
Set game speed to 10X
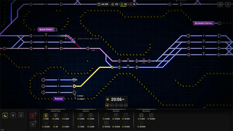(121, 105)
